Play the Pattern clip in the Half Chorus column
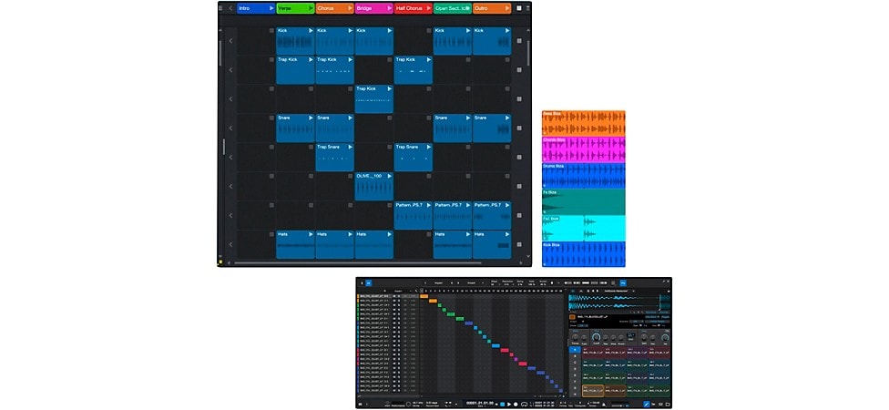 (429, 205)
